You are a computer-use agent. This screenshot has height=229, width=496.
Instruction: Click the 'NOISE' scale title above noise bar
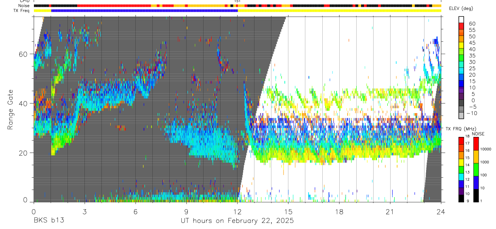(x=479, y=134)
